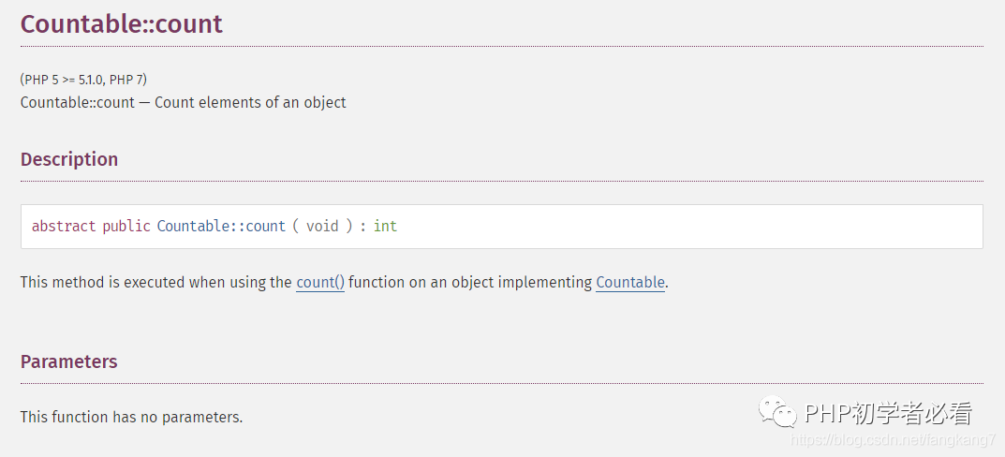The image size is (1005, 457).
Task: Click the 'void' parameter in signature
Action: pos(322,227)
